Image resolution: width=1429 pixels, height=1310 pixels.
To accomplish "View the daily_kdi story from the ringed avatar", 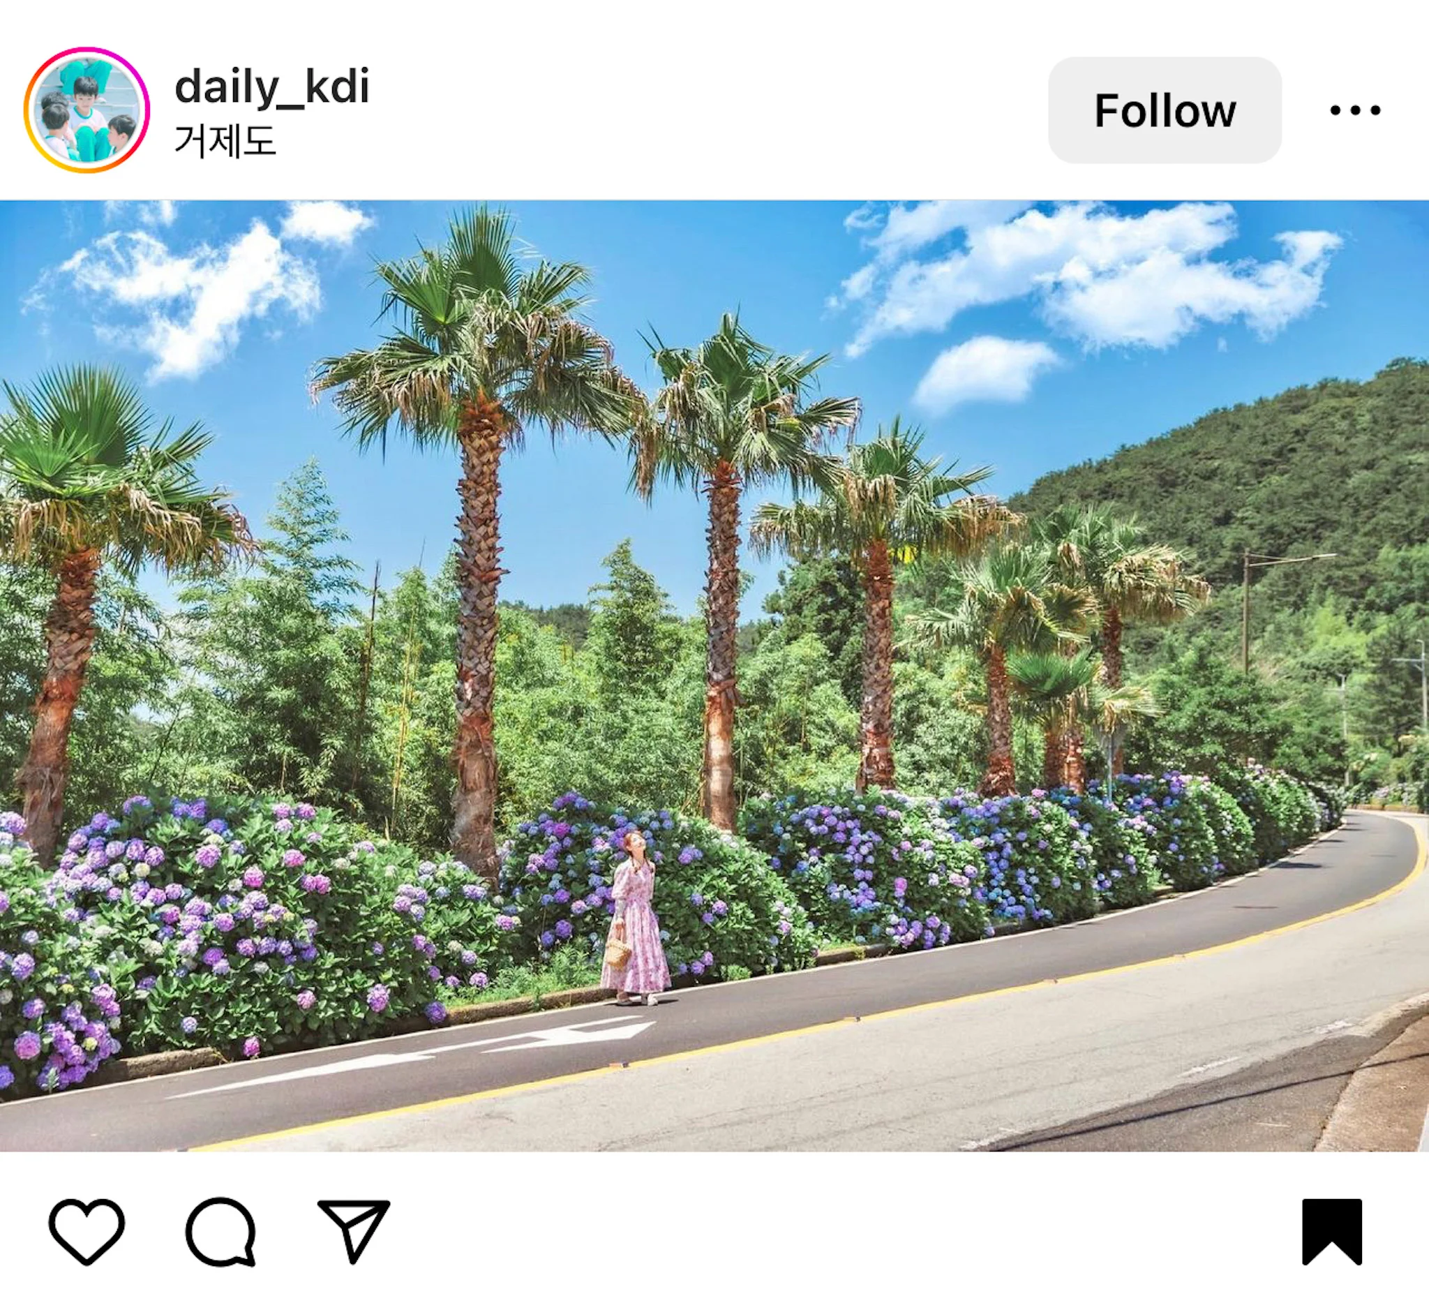I will pyautogui.click(x=87, y=110).
